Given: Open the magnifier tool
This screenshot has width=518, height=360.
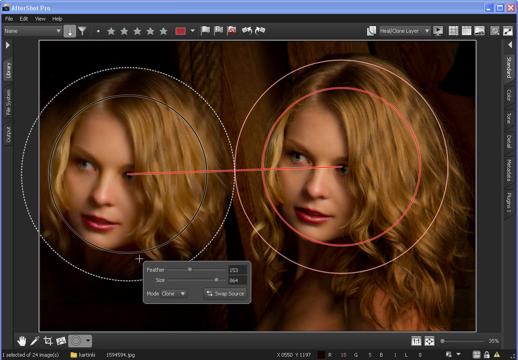Looking at the screenshot, I should [x=495, y=31].
